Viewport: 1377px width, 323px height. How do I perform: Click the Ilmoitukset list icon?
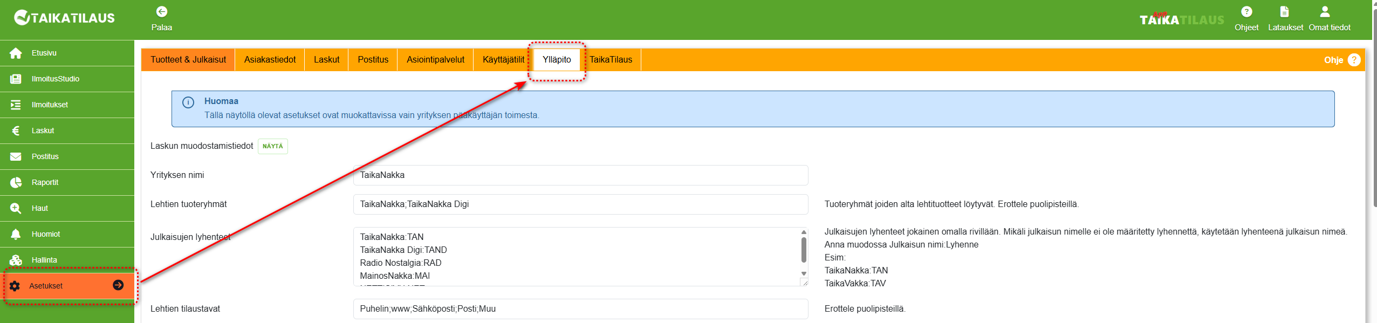[x=16, y=105]
